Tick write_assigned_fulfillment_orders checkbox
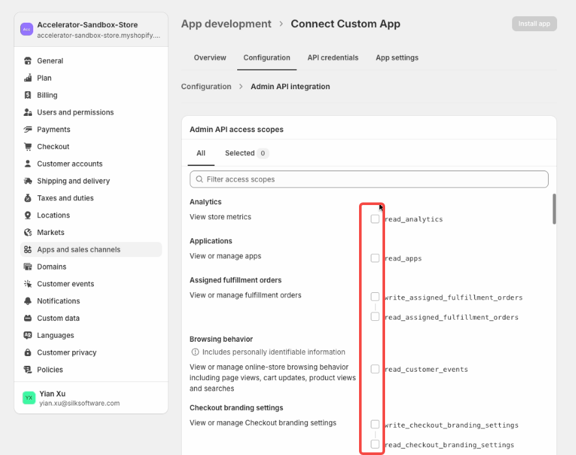This screenshot has width=576, height=455. tap(375, 296)
